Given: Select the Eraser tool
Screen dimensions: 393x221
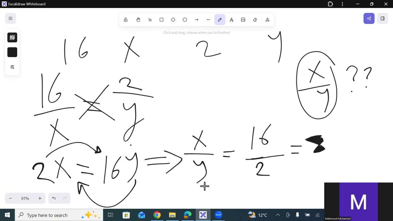Looking at the screenshot, I should coord(255,20).
